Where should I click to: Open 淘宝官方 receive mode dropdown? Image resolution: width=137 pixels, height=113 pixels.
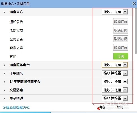[x=115, y=12]
